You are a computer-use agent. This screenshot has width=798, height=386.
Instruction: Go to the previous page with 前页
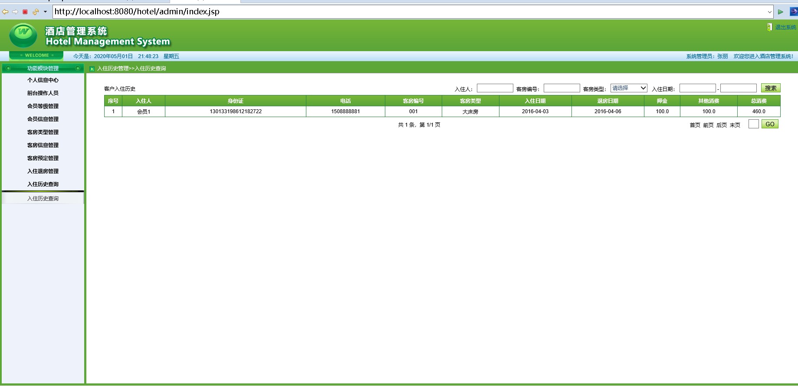[x=709, y=125]
